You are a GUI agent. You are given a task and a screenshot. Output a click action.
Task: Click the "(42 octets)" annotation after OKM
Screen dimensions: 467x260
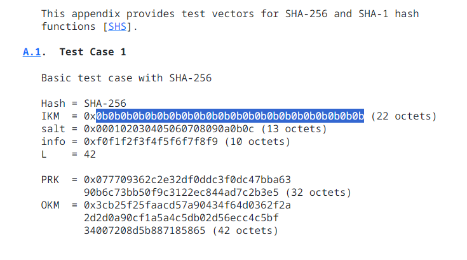245,231
